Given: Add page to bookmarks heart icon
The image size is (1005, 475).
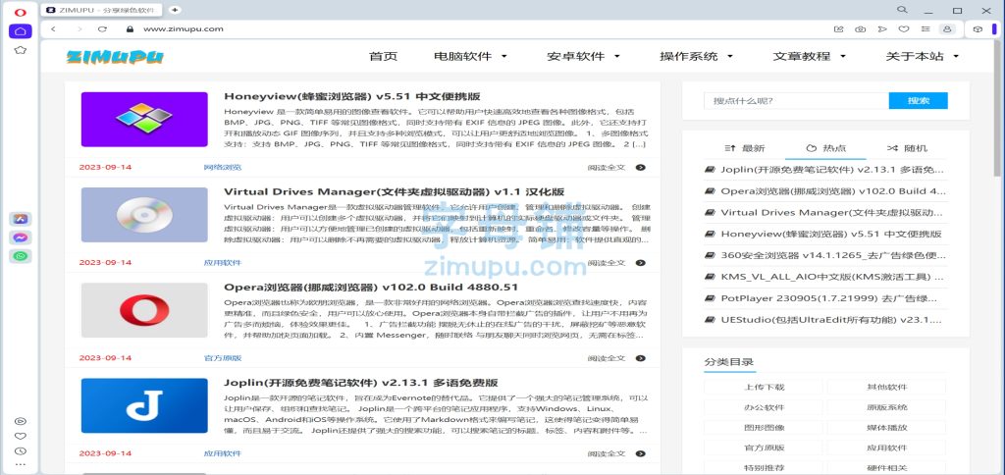Looking at the screenshot, I should pyautogui.click(x=904, y=28).
